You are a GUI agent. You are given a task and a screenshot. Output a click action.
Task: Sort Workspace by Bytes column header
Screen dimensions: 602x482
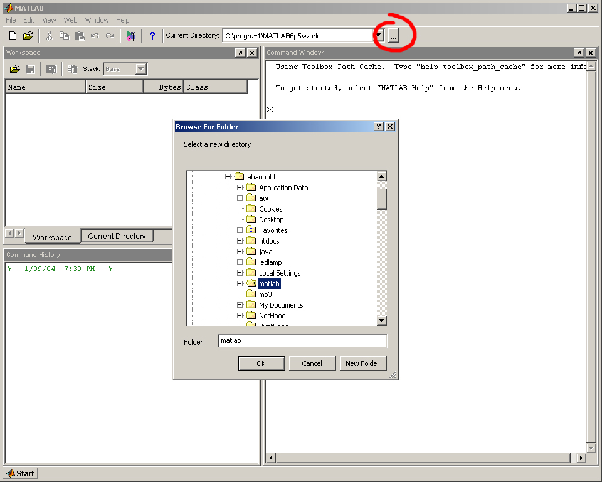164,87
